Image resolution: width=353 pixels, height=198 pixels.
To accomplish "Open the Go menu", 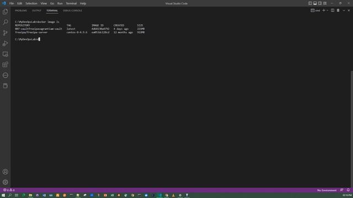I will point(52,3).
